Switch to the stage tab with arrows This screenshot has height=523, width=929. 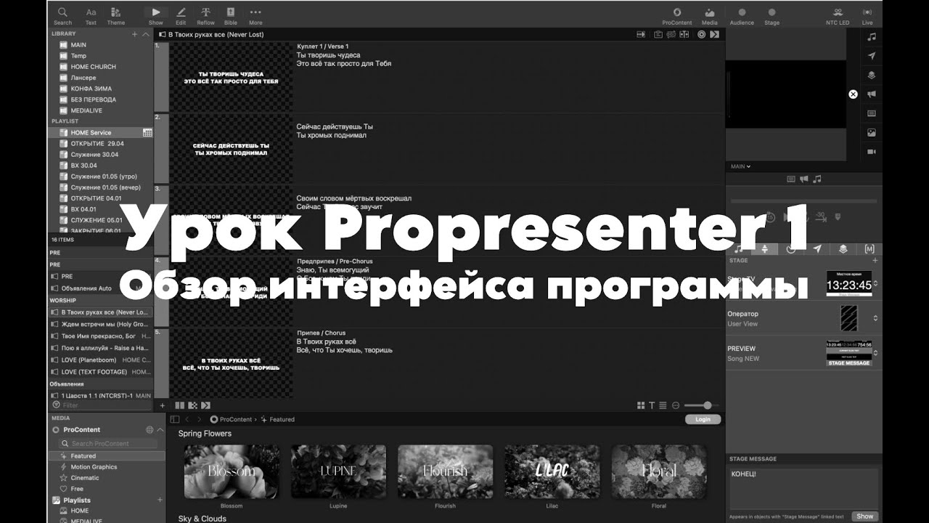pyautogui.click(x=764, y=249)
